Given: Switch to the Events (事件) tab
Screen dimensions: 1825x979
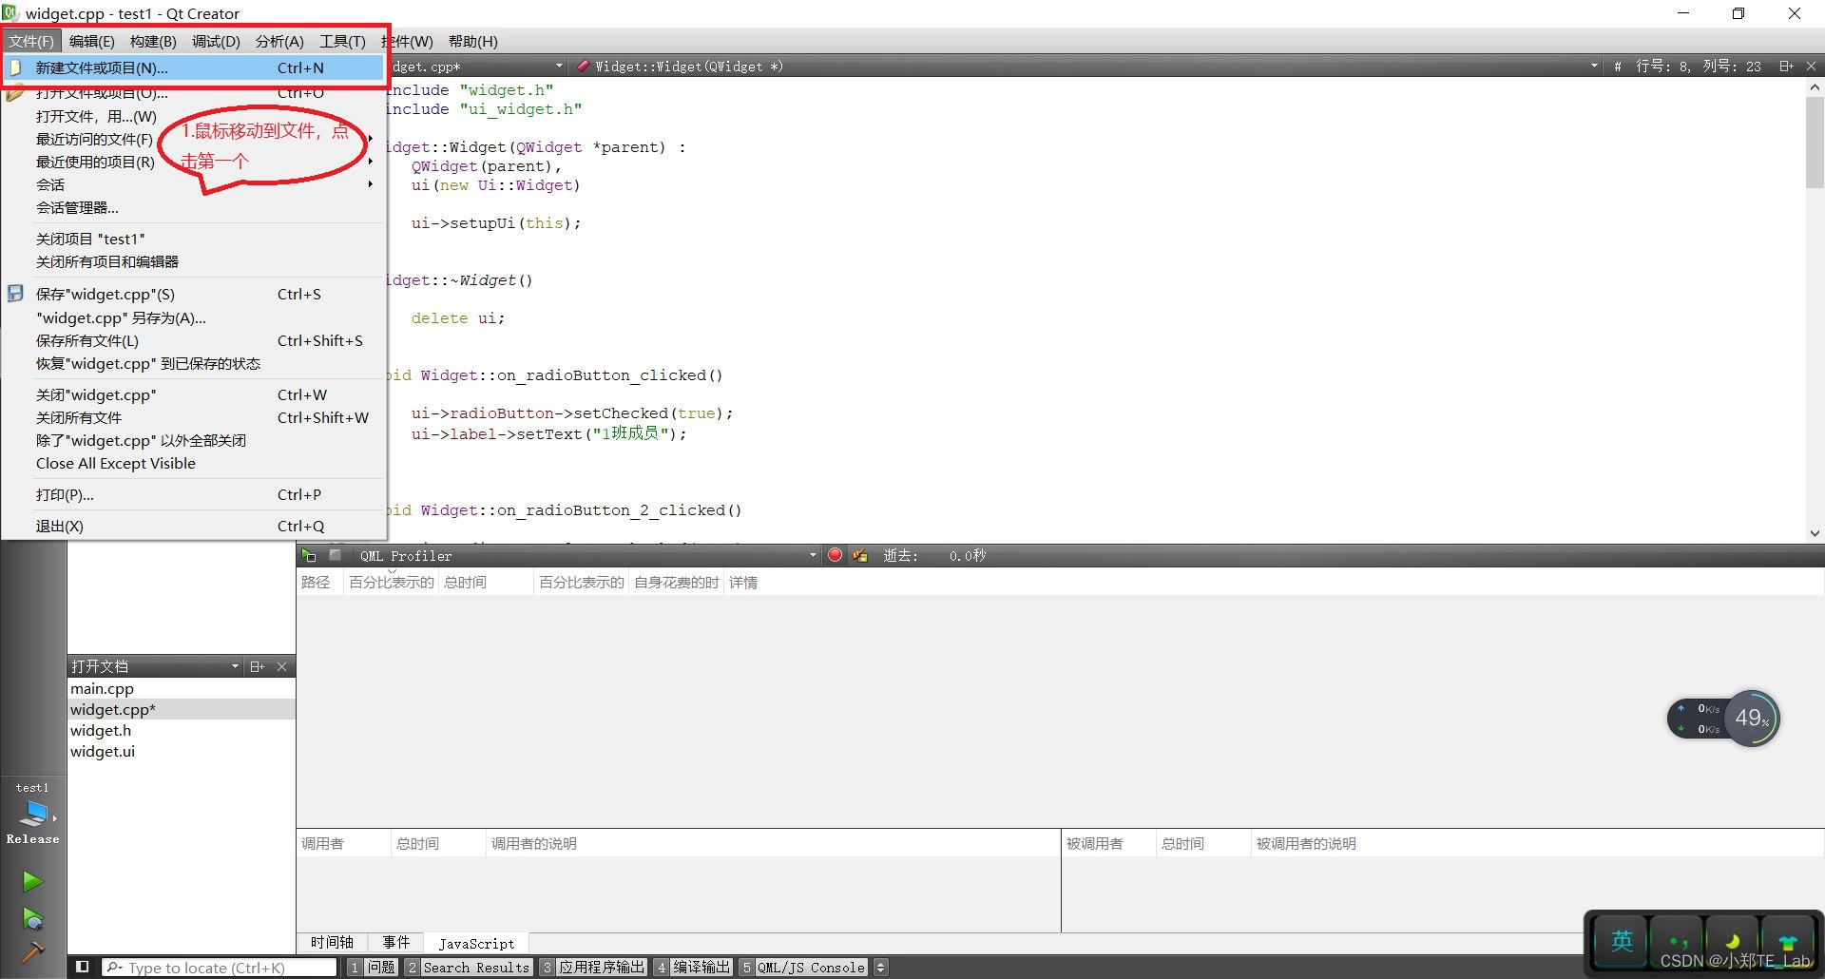Looking at the screenshot, I should (395, 942).
